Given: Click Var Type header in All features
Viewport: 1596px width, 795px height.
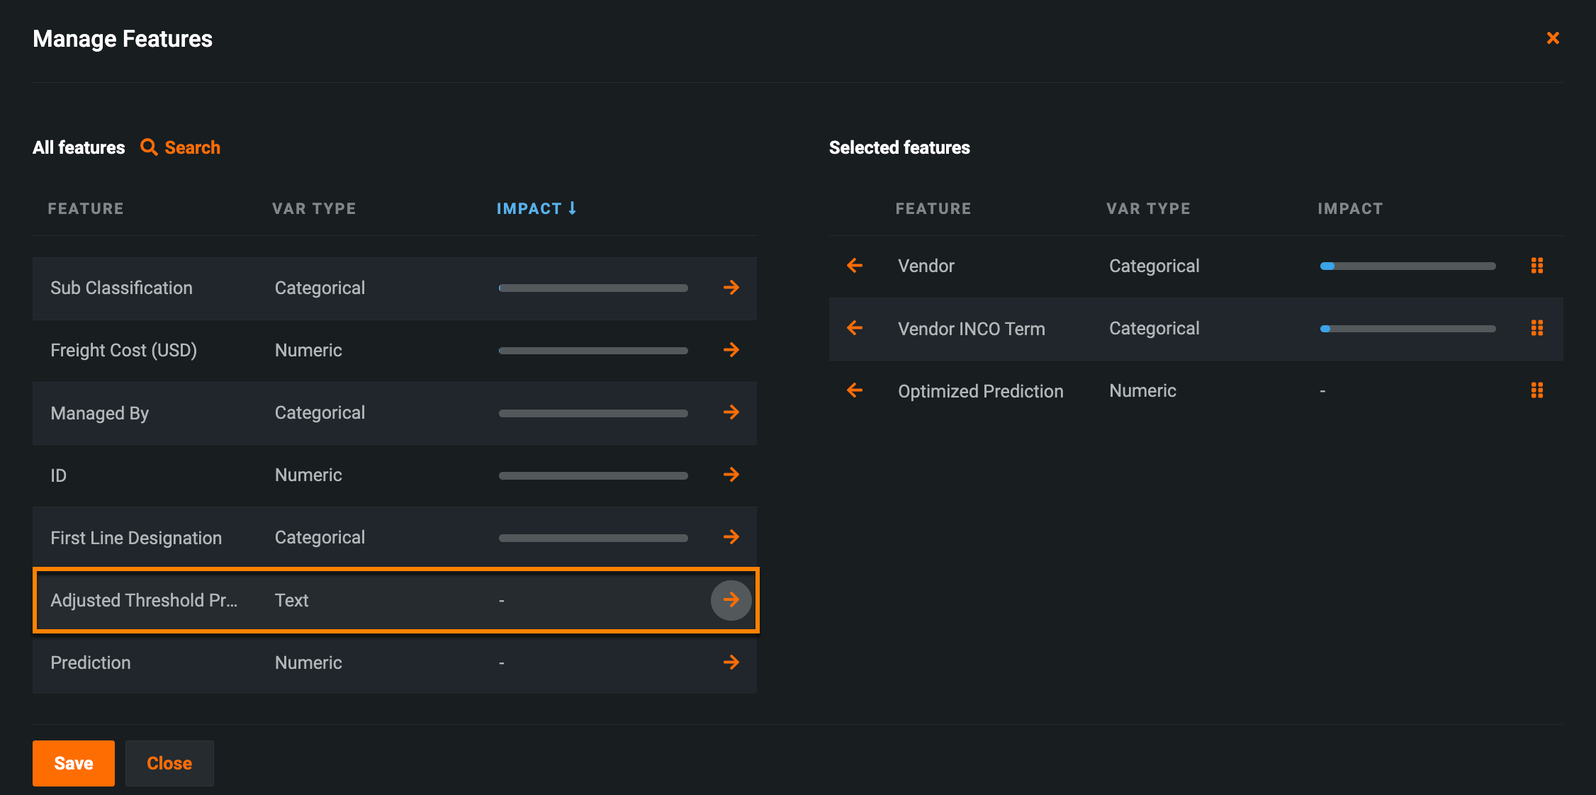Looking at the screenshot, I should tap(314, 208).
